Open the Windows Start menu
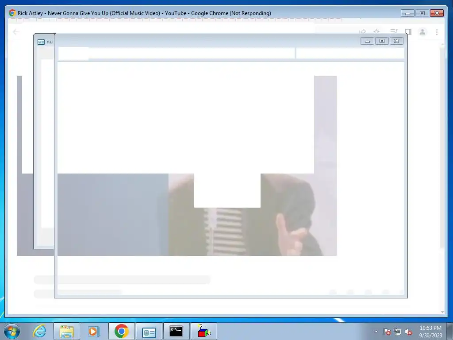This screenshot has height=340, width=453. click(12, 331)
